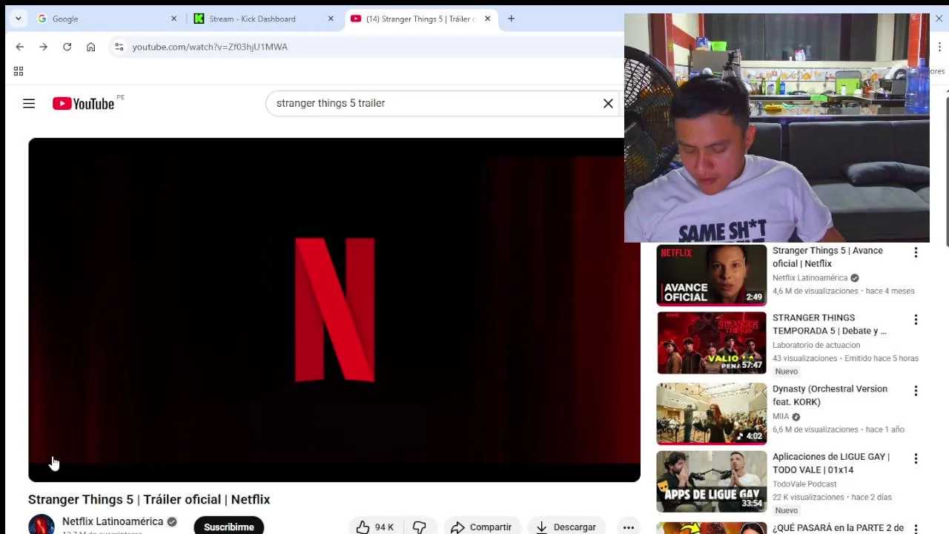This screenshot has width=949, height=534.
Task: Open 'STRANGER THINGS TEMPORADA 5 | Debate' title
Action: (x=830, y=324)
